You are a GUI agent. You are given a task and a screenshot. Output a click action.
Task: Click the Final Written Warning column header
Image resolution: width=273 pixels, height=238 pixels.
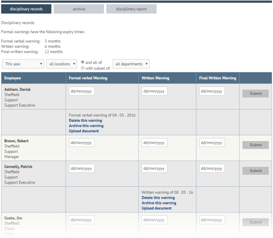coord(218,78)
